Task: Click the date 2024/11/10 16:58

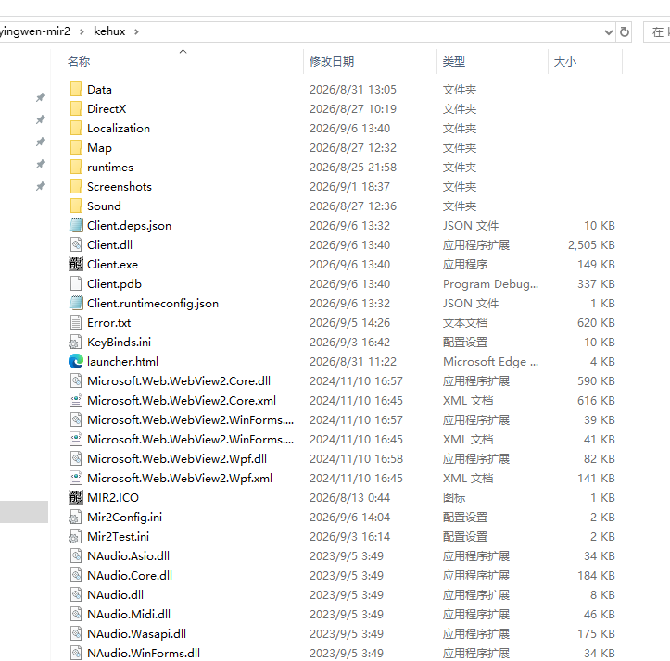Action: [x=356, y=458]
